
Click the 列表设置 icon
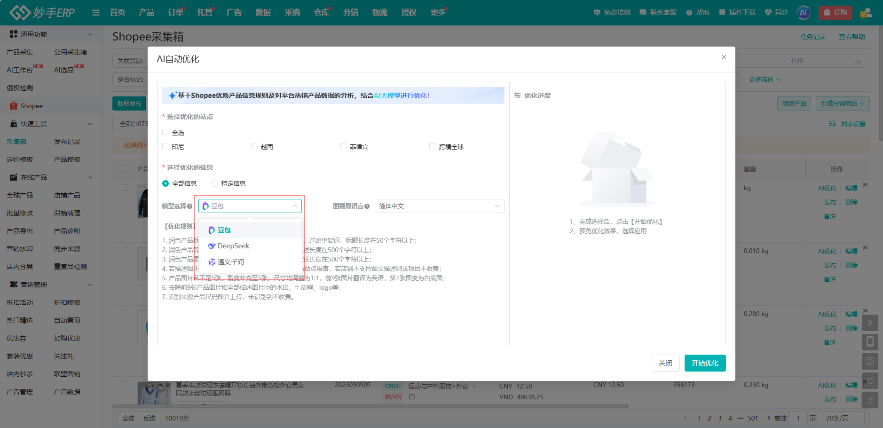pyautogui.click(x=832, y=124)
